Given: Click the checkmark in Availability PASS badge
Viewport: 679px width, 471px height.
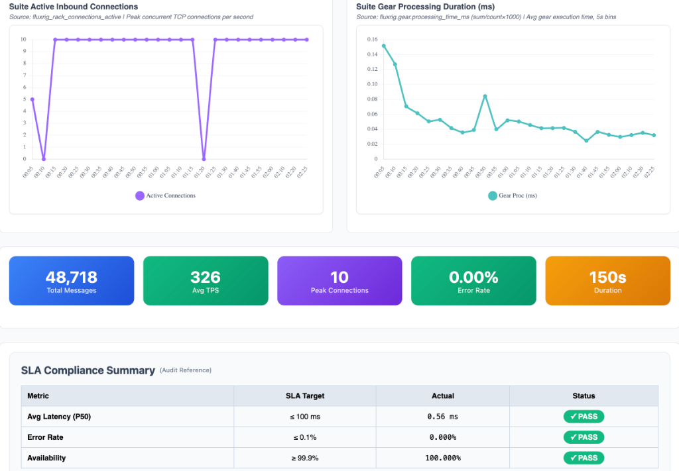Looking at the screenshot, I should point(571,458).
